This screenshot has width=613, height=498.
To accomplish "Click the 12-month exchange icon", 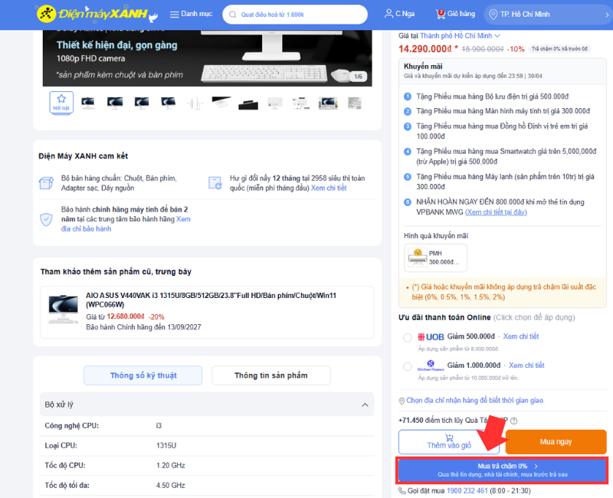I will [215, 183].
